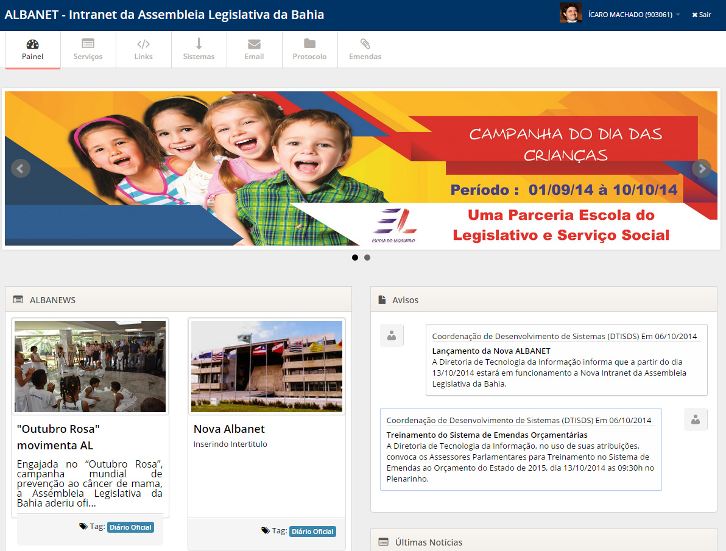Open the Sistemas download-arrow icon

(x=199, y=44)
